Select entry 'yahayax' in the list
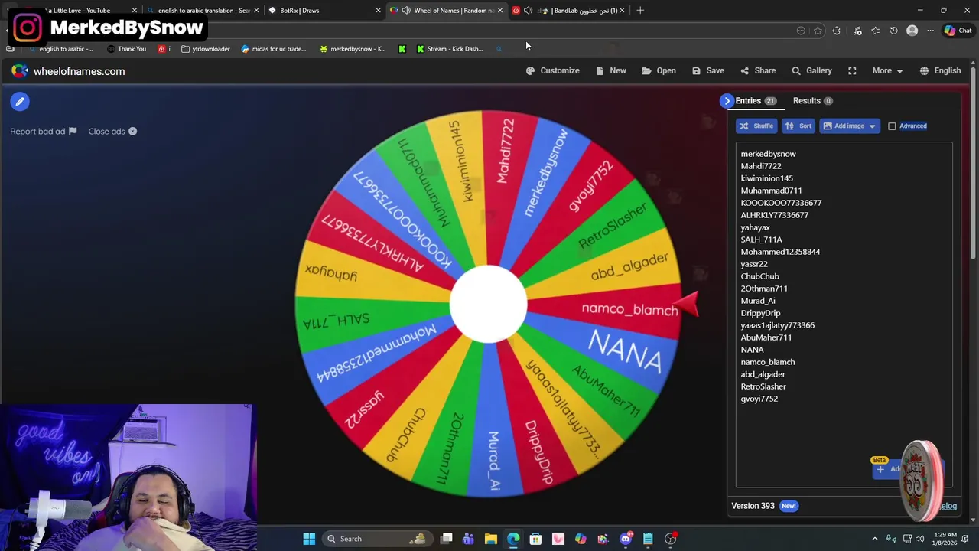 [x=755, y=227]
